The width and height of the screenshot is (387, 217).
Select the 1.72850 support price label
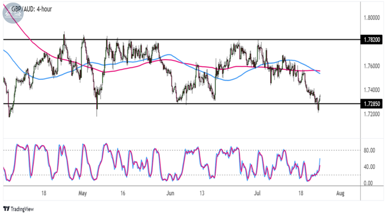pos(371,104)
